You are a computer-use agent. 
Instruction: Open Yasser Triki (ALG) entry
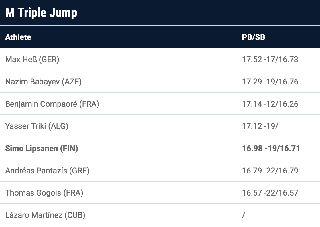37,126
